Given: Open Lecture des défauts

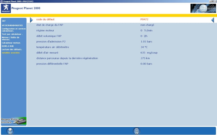Looking at the screenshot, I should point(12,49).
